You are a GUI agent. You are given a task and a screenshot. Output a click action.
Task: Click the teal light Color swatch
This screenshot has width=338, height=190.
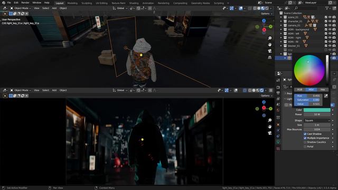point(317,110)
